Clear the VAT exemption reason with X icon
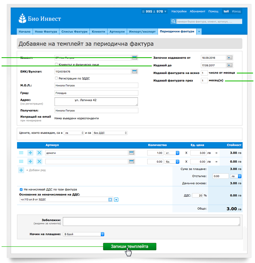This screenshot has height=263, width=255. pyautogui.click(x=110, y=200)
